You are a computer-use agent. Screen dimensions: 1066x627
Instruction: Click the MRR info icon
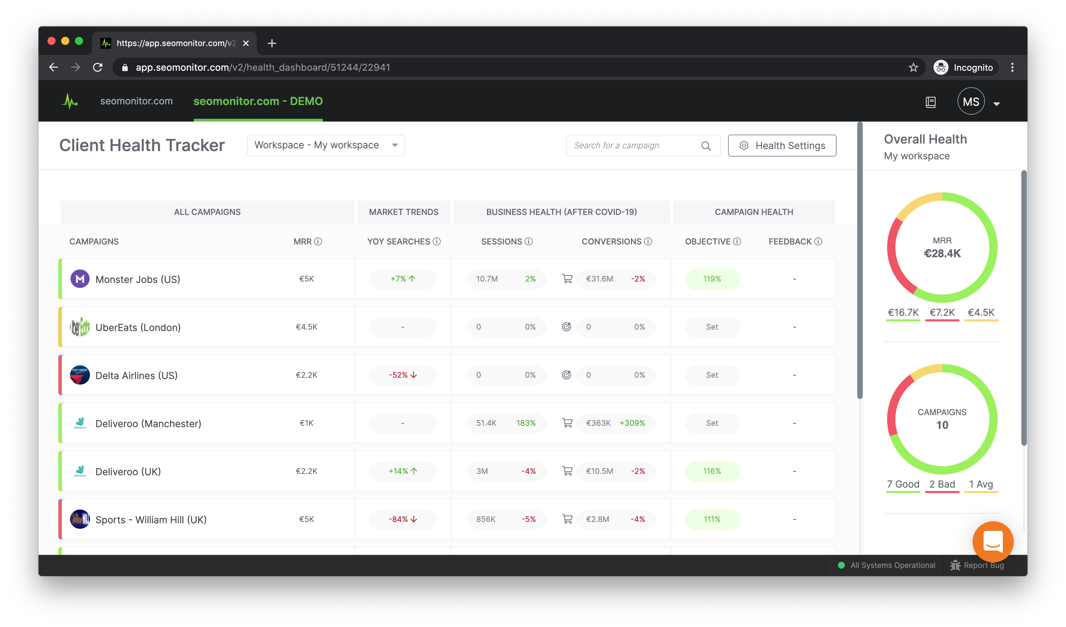click(x=318, y=242)
